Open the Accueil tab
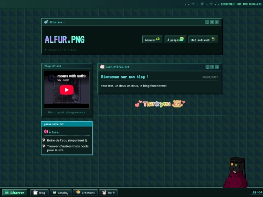Image resolution: width=263 pixels, height=197 pixels. [152, 39]
